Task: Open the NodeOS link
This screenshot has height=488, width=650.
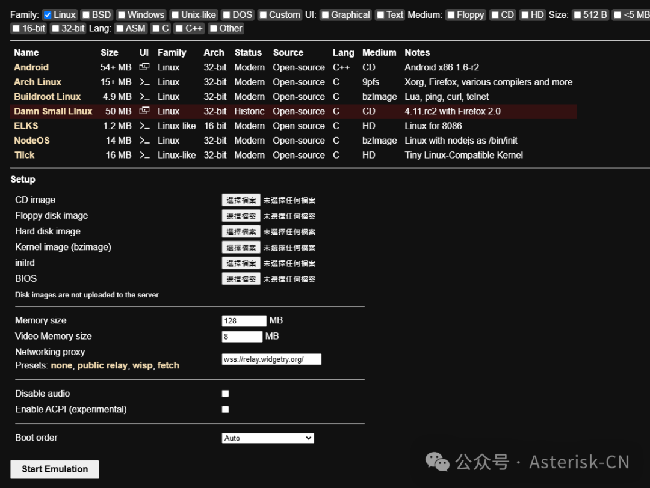Action: pos(31,140)
